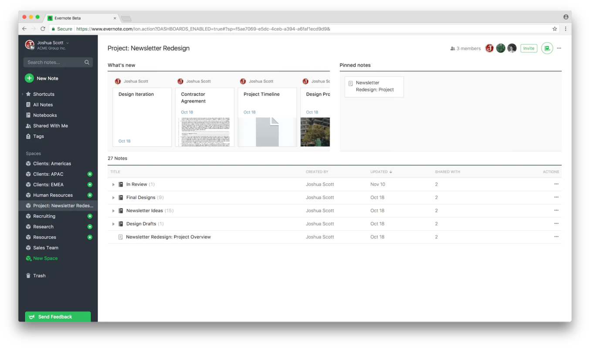590x348 pixels.
Task: Open All Notes in sidebar
Action: pyautogui.click(x=43, y=105)
